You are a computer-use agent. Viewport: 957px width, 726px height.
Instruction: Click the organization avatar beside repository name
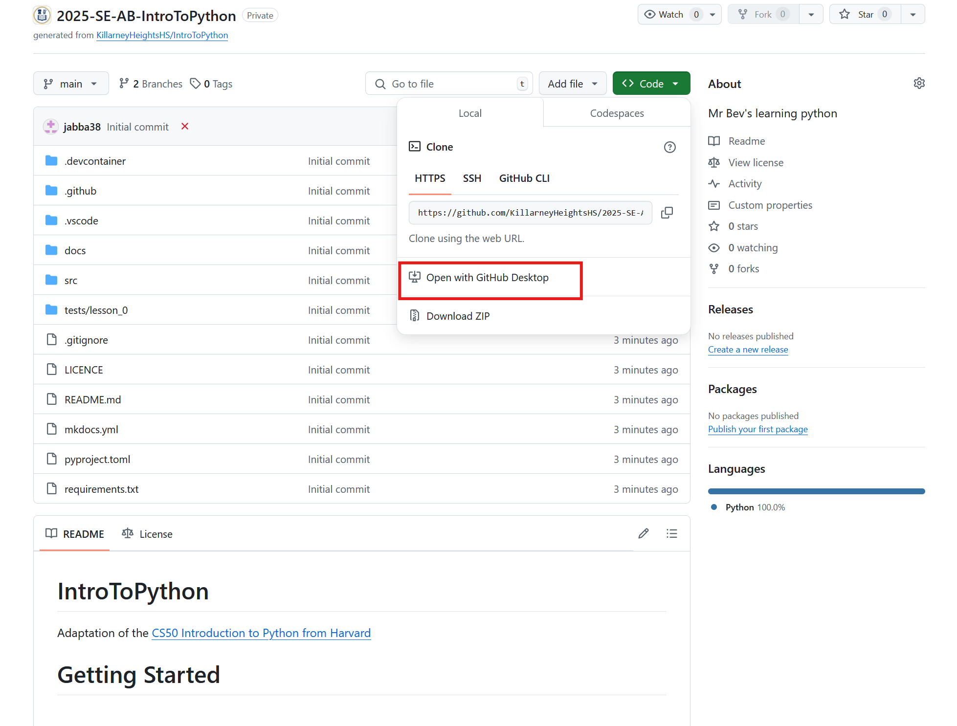tap(42, 15)
